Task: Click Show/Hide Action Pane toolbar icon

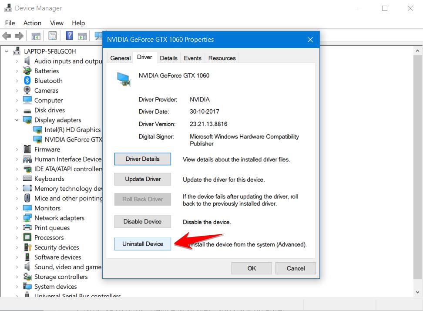Action: coord(82,36)
